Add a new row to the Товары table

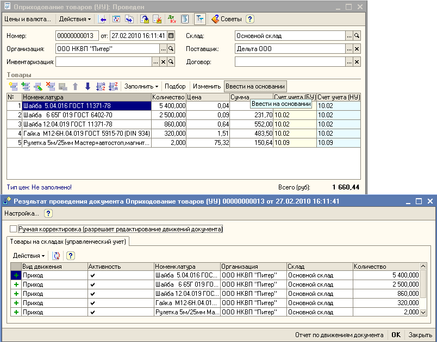[x=13, y=86]
